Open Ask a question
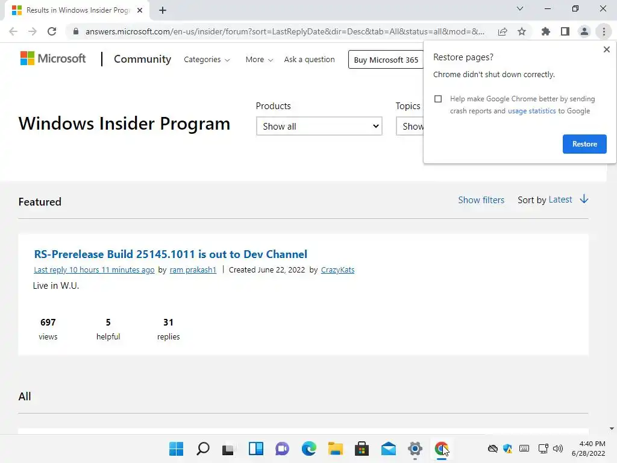This screenshot has width=617, height=463. [309, 60]
